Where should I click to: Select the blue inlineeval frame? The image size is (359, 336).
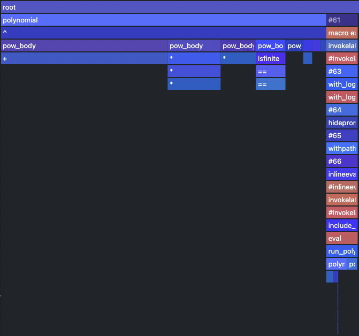[342, 174]
